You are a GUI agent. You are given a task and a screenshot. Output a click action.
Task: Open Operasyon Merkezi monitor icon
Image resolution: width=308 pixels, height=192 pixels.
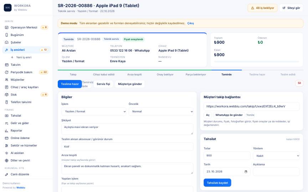coord(6,27)
